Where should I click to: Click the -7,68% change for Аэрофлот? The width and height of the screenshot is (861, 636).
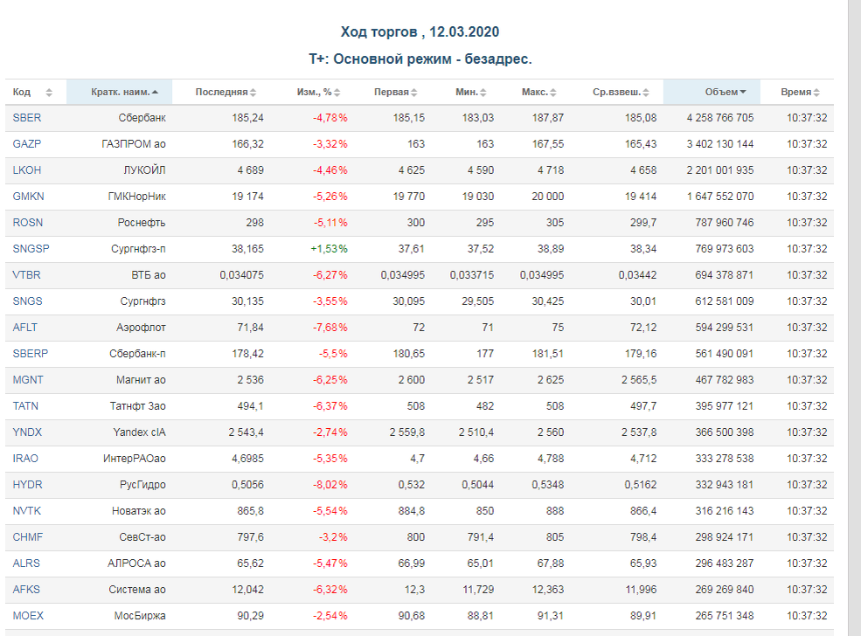(x=330, y=328)
